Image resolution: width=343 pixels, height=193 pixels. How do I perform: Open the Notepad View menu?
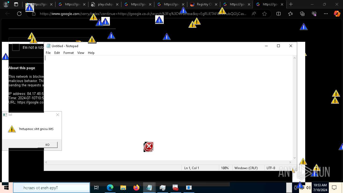(x=81, y=53)
